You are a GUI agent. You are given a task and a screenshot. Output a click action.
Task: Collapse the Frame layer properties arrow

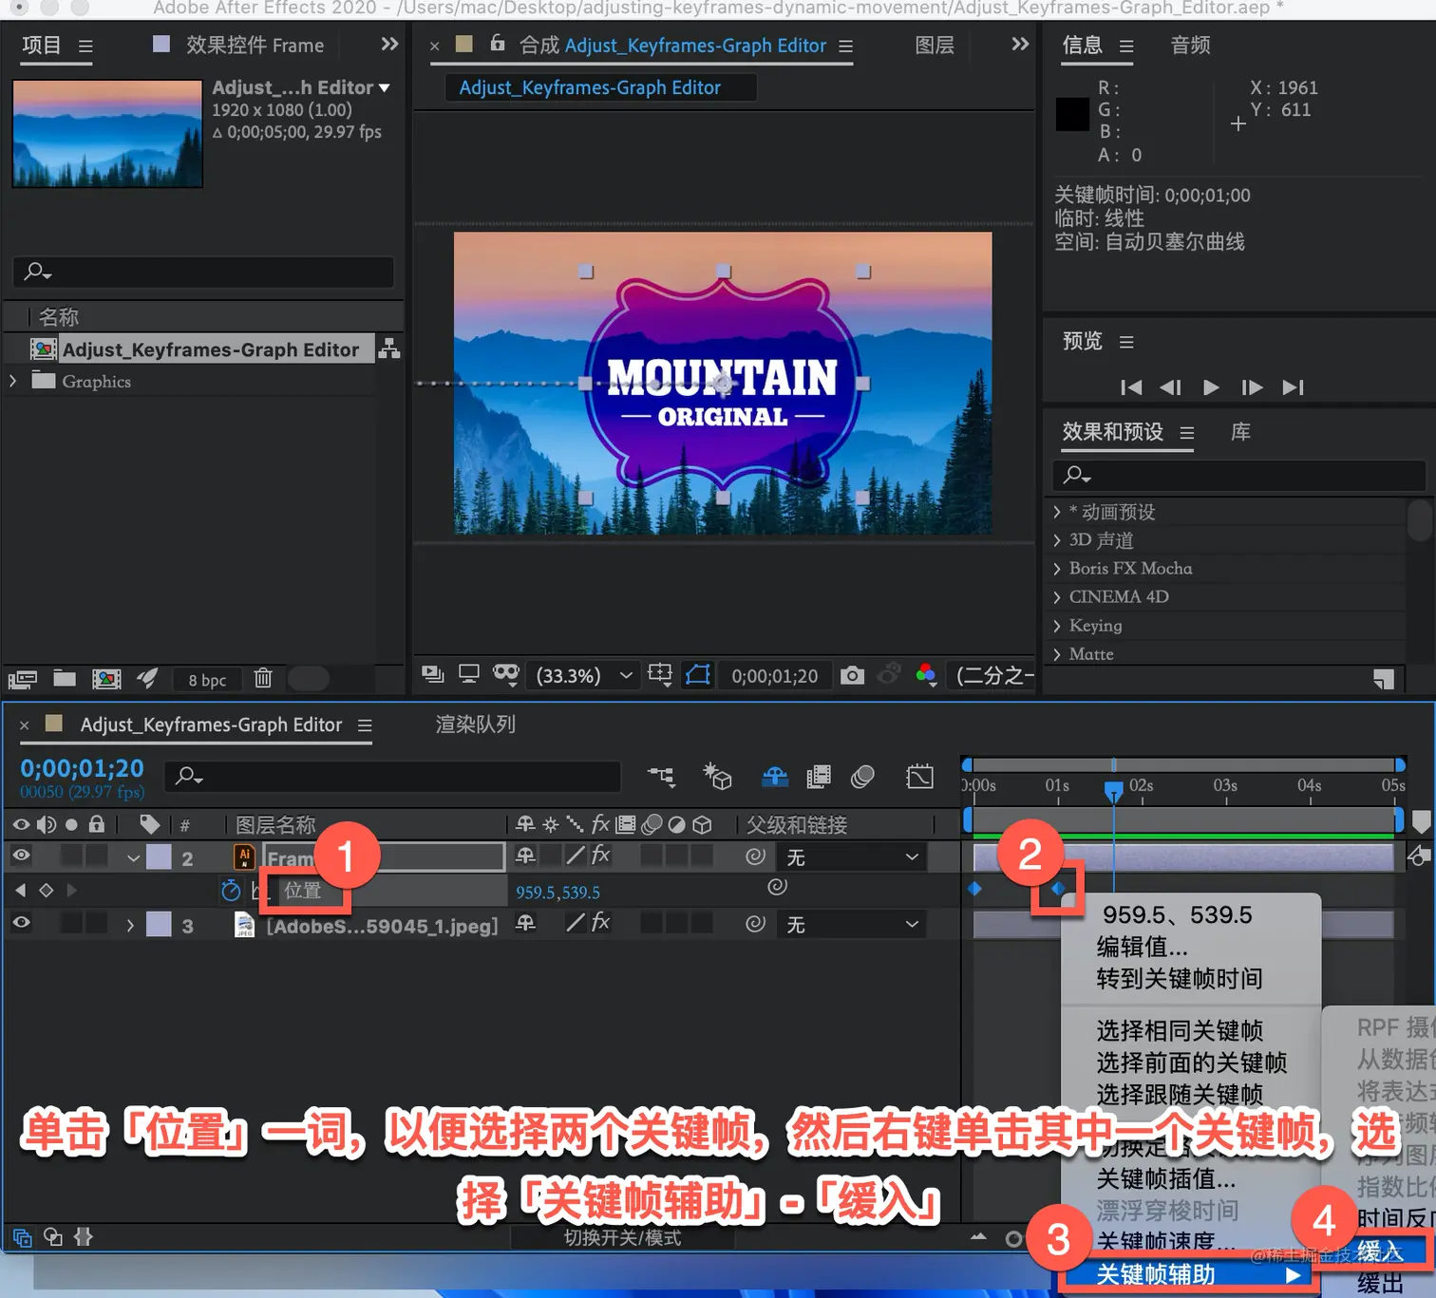133,857
